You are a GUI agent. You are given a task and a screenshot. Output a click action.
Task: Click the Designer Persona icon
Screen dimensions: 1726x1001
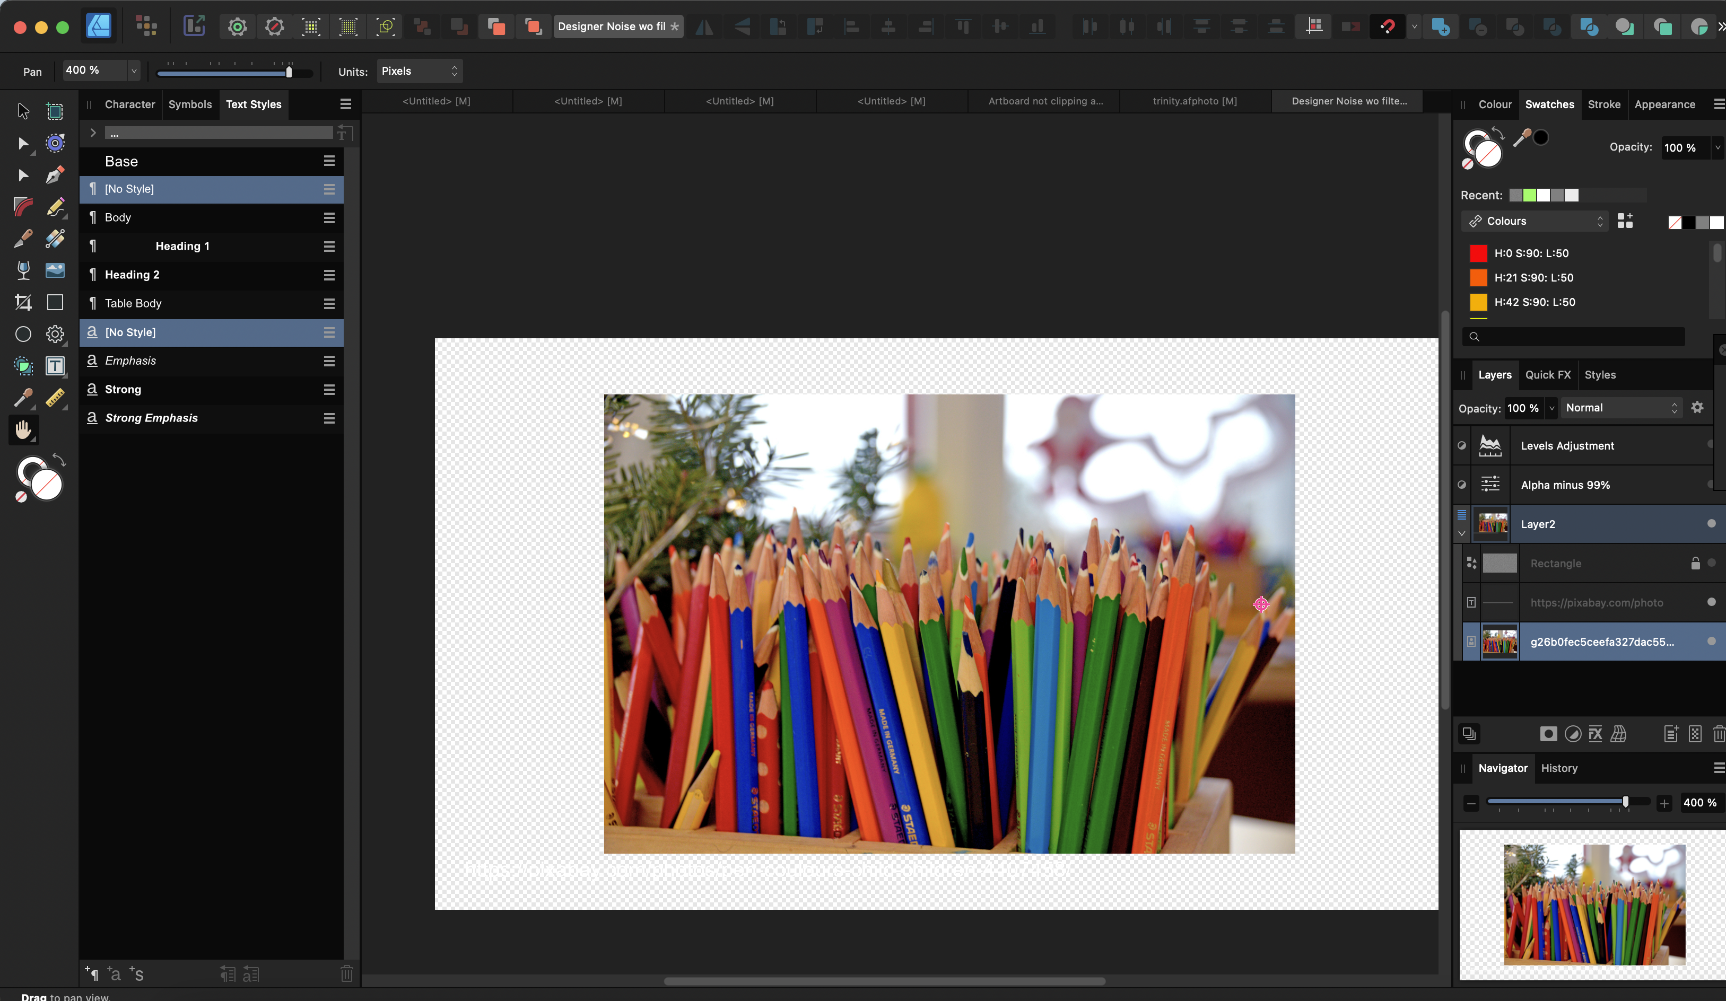click(x=99, y=27)
